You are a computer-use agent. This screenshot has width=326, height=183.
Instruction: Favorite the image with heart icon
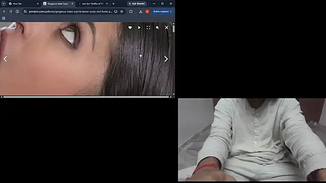point(130,27)
